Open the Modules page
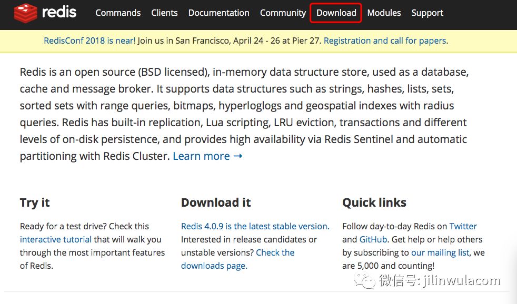This screenshot has width=517, height=304. coord(384,13)
